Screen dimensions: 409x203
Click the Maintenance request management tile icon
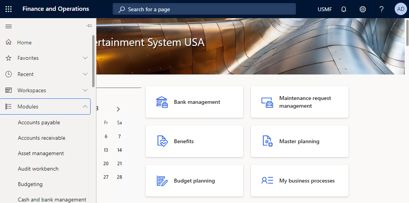pos(267,102)
